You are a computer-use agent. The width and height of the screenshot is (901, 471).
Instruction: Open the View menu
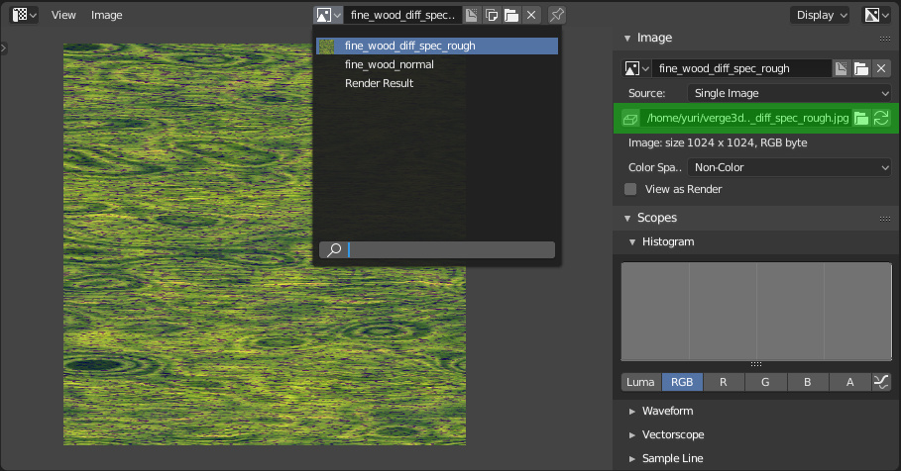(63, 15)
